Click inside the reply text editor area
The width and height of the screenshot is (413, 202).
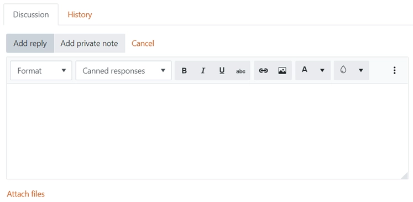pos(207,131)
